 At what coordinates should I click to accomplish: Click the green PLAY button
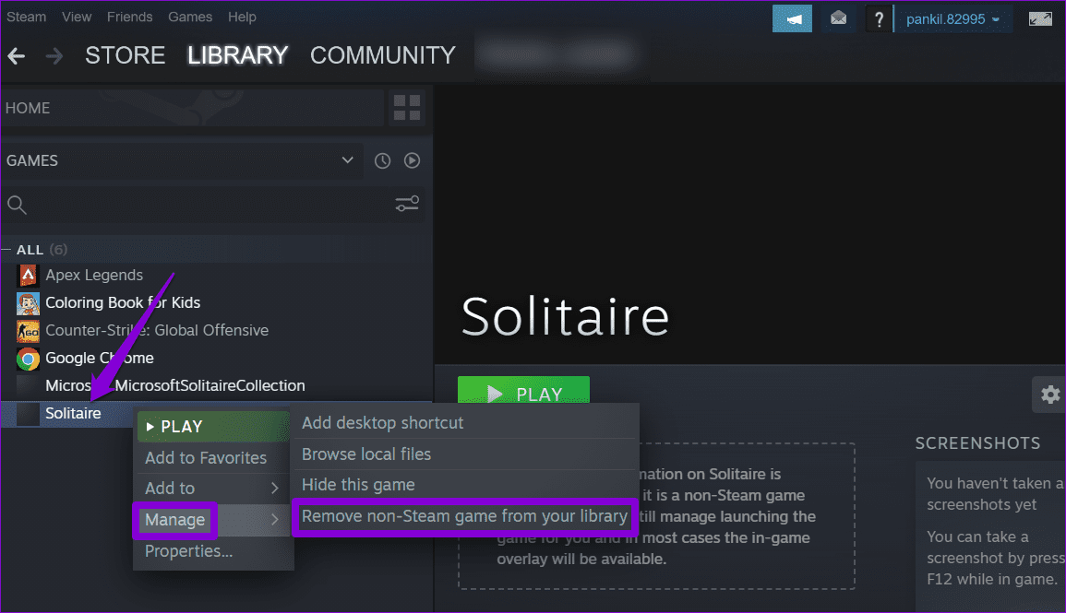click(x=523, y=390)
